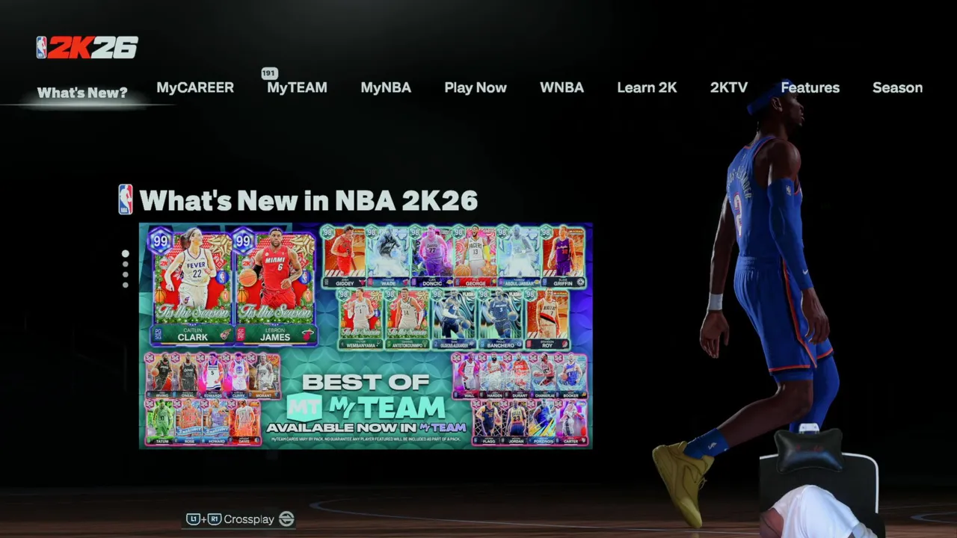957x538 pixels.
Task: Click the NBA logo beside What's New heading
Action: [126, 200]
